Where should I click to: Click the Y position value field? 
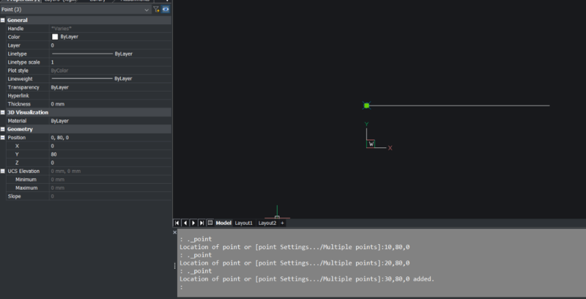[110, 155]
